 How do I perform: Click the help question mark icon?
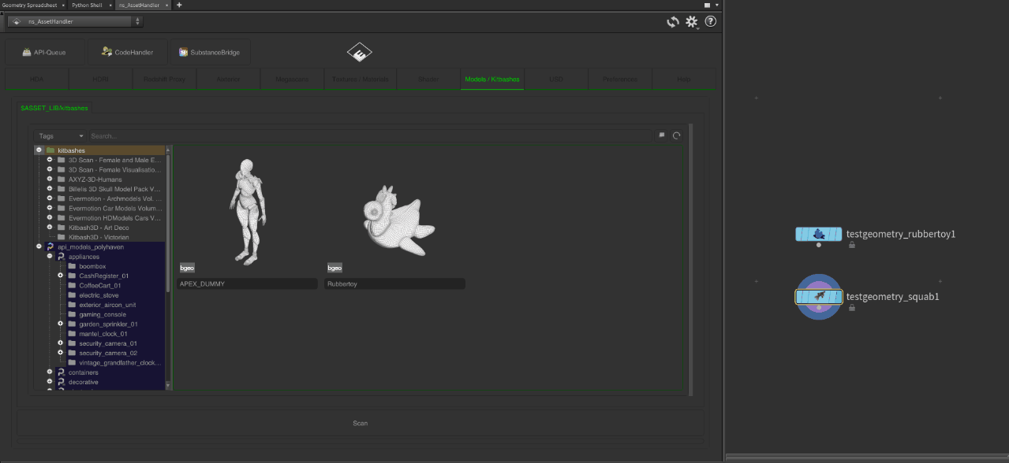[x=711, y=22]
